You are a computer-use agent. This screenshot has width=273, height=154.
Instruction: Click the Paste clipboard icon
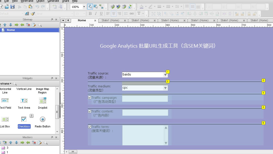[x=30, y=7]
